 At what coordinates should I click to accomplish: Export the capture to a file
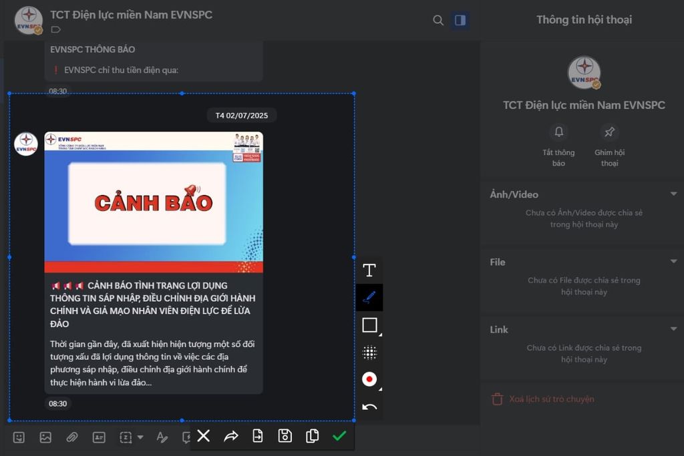coord(258,436)
